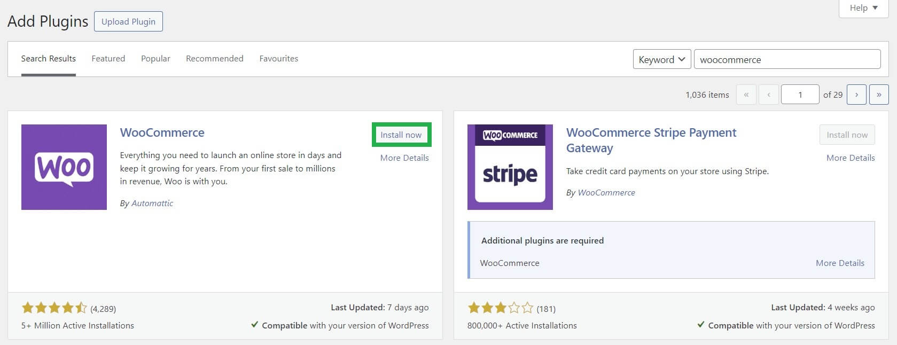Click the of 29 pages text
The width and height of the screenshot is (897, 345).
point(833,95)
